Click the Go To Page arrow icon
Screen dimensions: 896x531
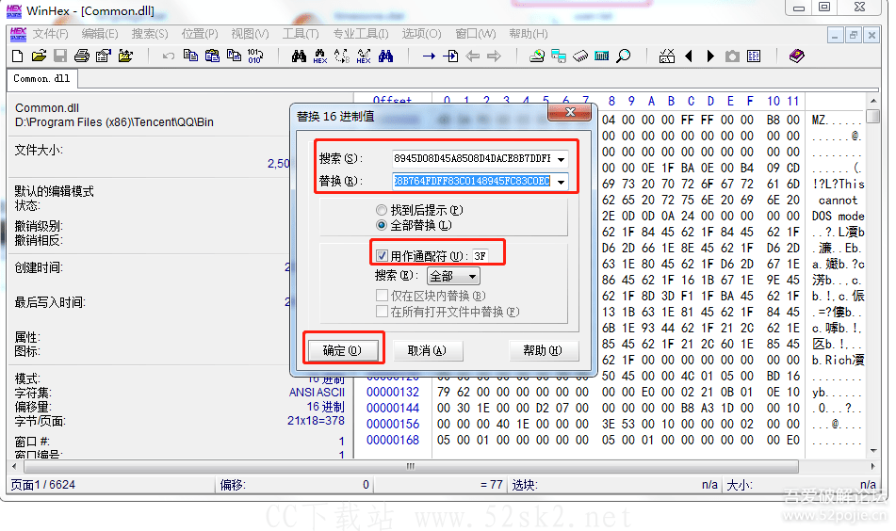point(451,56)
